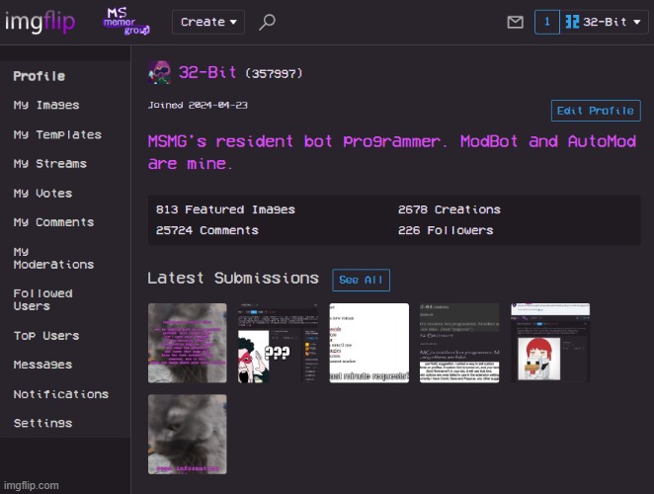This screenshot has height=494, width=654.
Task: Click See All submissions button
Action: click(x=362, y=280)
